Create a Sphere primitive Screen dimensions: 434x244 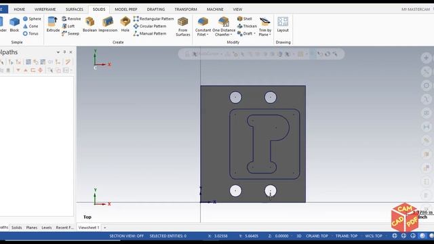(x=32, y=19)
